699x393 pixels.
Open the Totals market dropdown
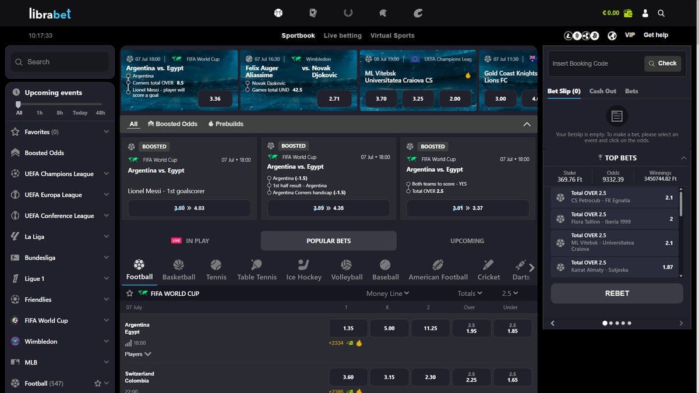pyautogui.click(x=469, y=293)
